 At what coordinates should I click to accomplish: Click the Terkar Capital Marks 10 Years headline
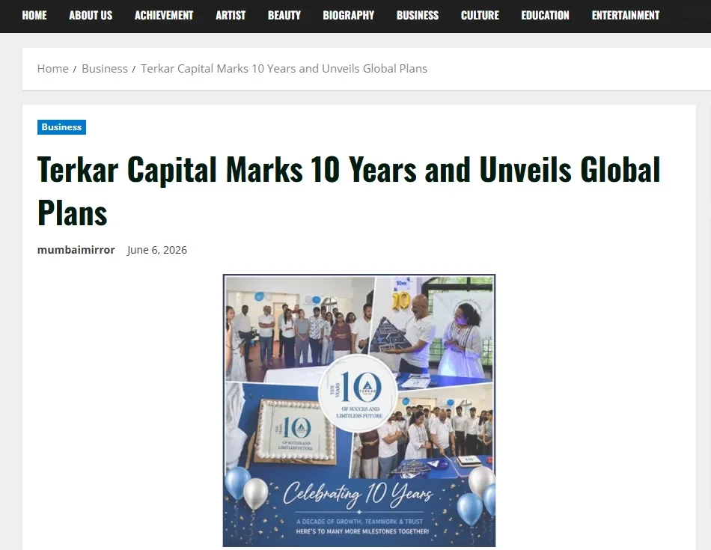click(348, 190)
